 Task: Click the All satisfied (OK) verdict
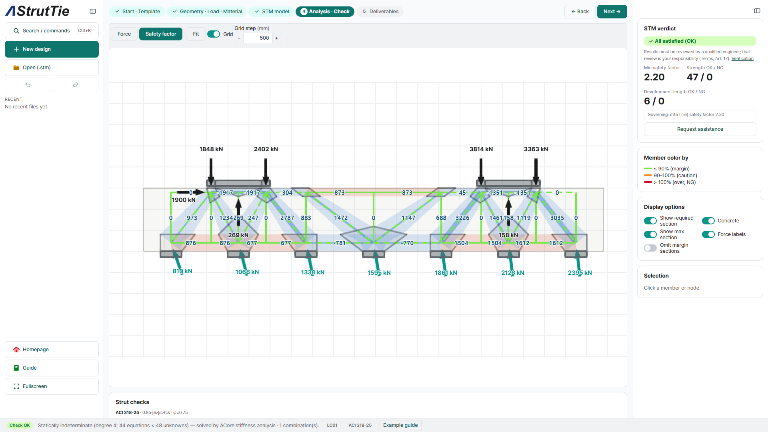pyautogui.click(x=700, y=41)
